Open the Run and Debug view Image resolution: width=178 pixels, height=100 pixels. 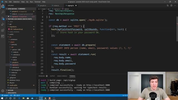click(3, 24)
